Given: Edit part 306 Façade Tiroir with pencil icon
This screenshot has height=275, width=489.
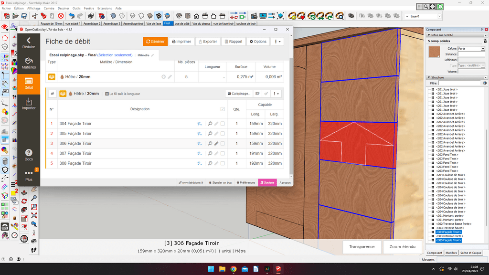Looking at the screenshot, I should point(216,144).
